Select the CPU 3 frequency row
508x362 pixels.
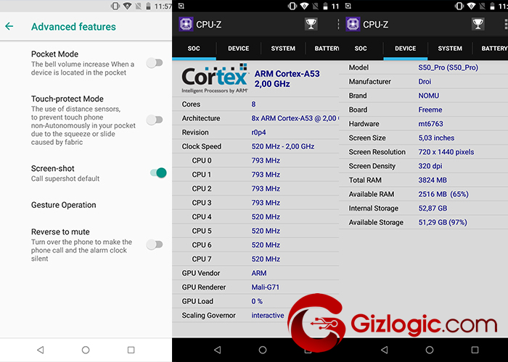[x=255, y=203]
